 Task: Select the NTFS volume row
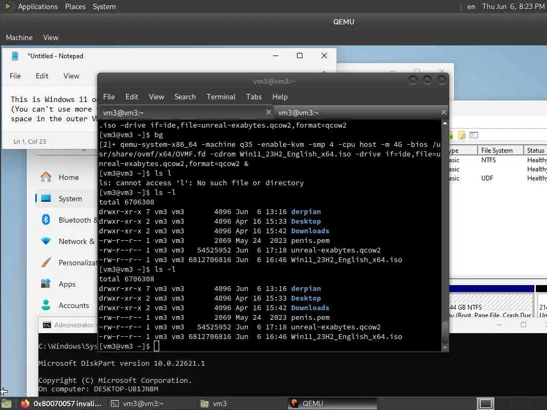498,160
